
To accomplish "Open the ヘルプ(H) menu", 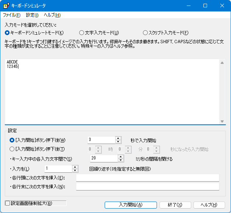I will (52, 15).
